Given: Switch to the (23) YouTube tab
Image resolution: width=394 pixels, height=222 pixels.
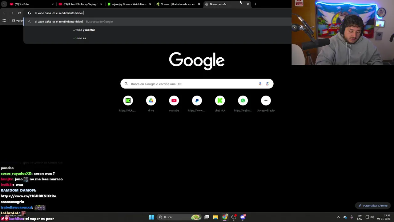Looking at the screenshot, I should pyautogui.click(x=30, y=4).
